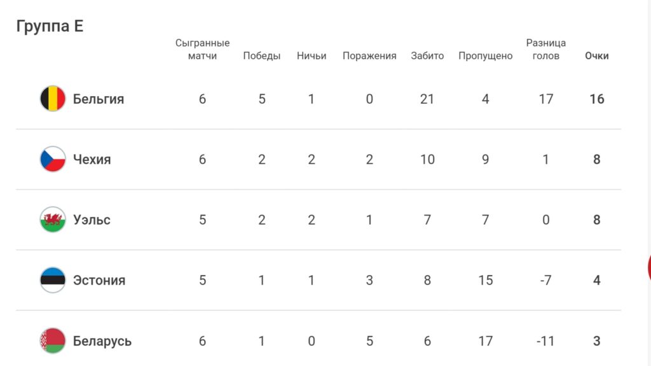This screenshot has width=651, height=366.
Task: Click the Czech Republic flag icon
Action: 53,159
